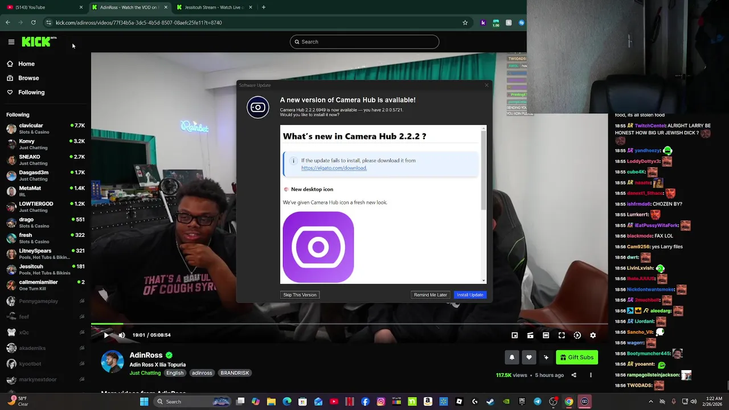Click the Gift Subs button
Image resolution: width=729 pixels, height=410 pixels.
(x=576, y=357)
